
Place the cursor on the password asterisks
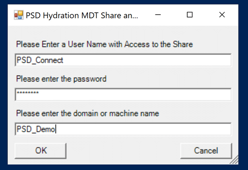click(28, 93)
